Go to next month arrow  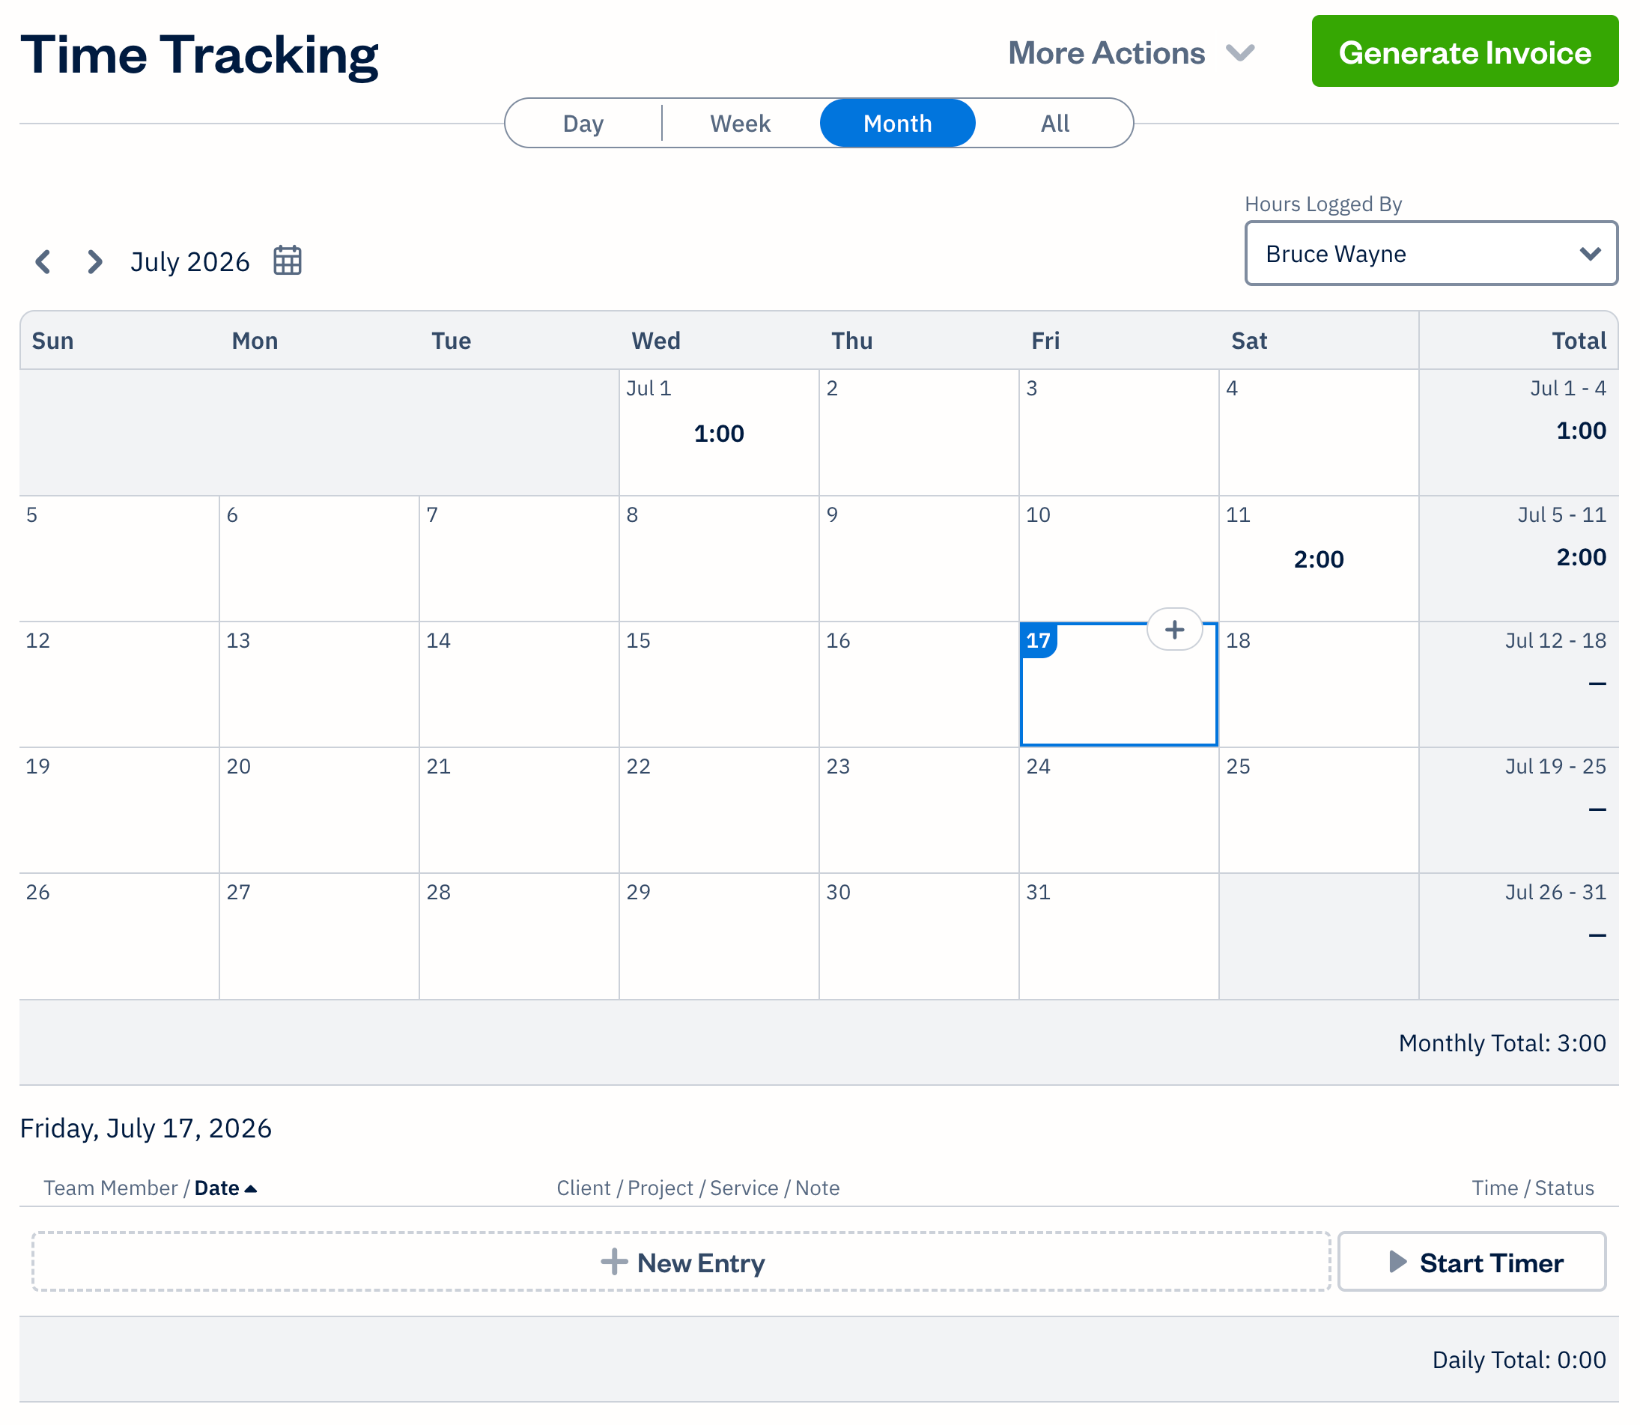[x=94, y=261]
